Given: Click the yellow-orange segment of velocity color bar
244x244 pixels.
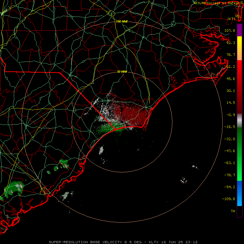Looking at the screenshot, I should pos(239,48).
